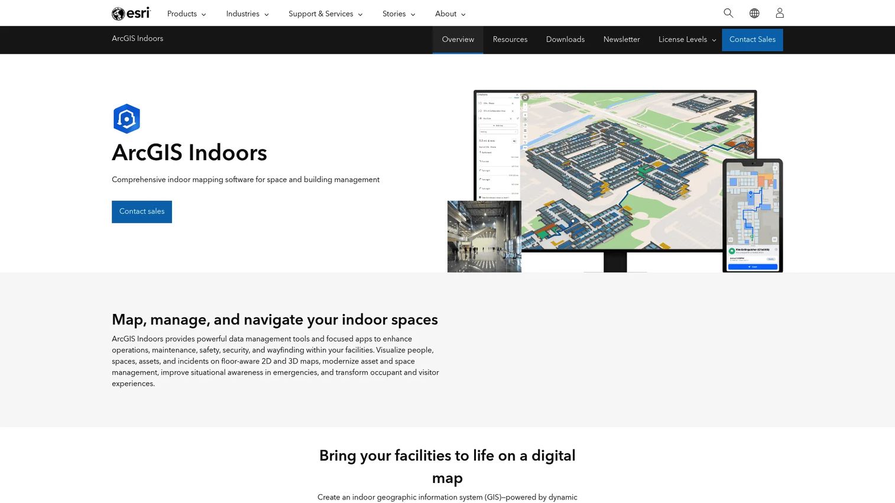This screenshot has height=503, width=895.
Task: Expand the Stories menu
Action: [399, 14]
